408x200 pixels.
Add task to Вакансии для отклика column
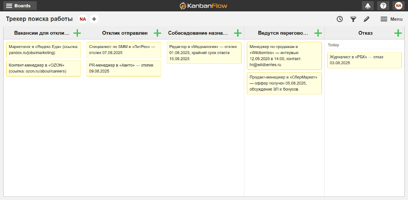coord(77,33)
